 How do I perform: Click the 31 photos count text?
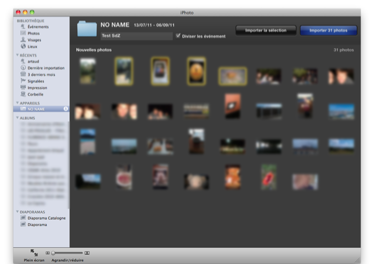coord(344,50)
